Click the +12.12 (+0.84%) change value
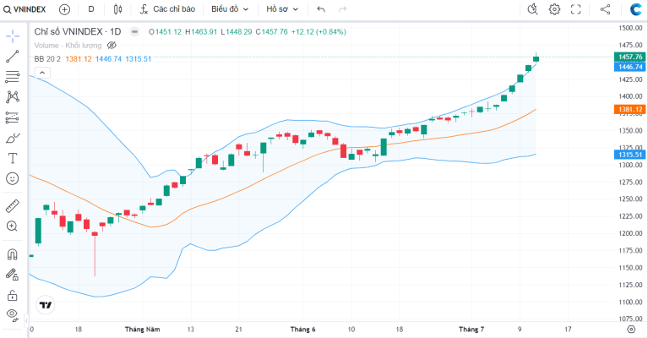This screenshot has height=338, width=648. 319,32
